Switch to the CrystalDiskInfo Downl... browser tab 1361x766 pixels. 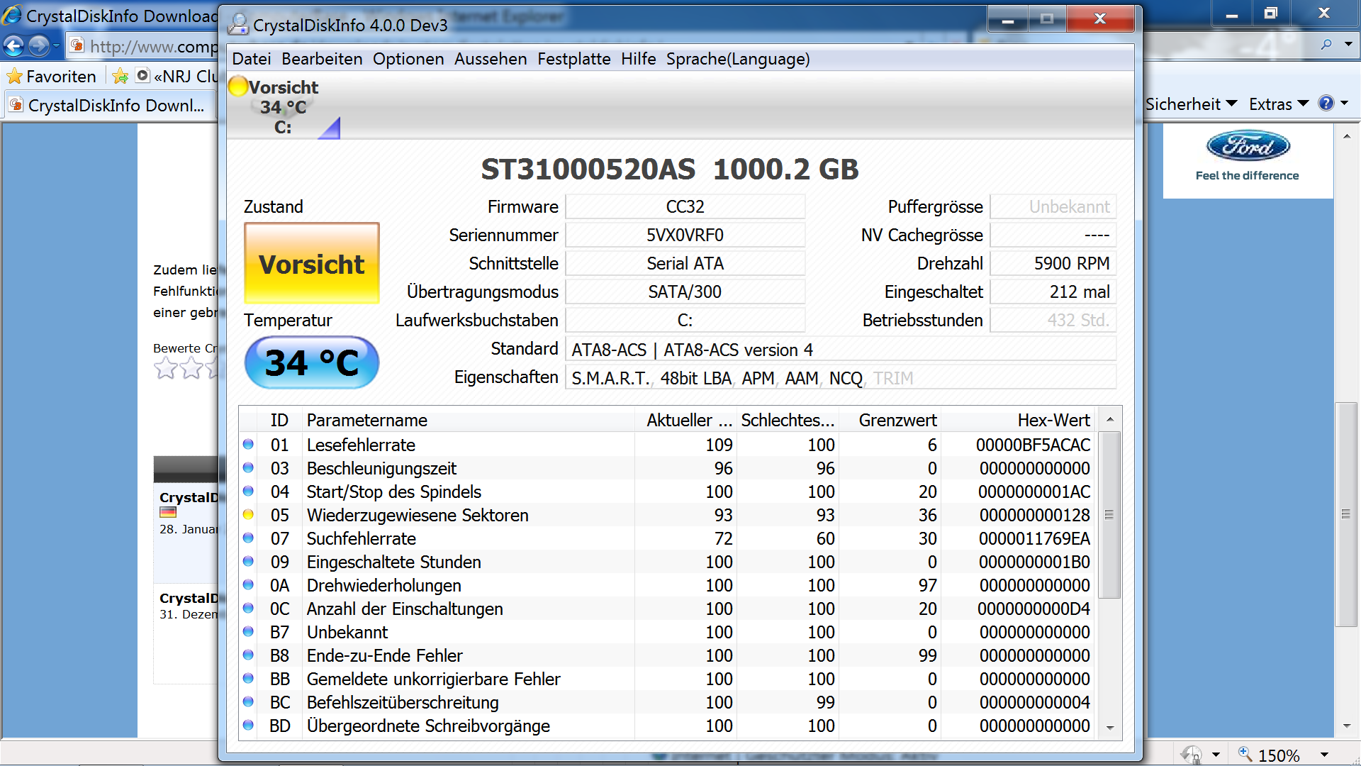pos(110,106)
